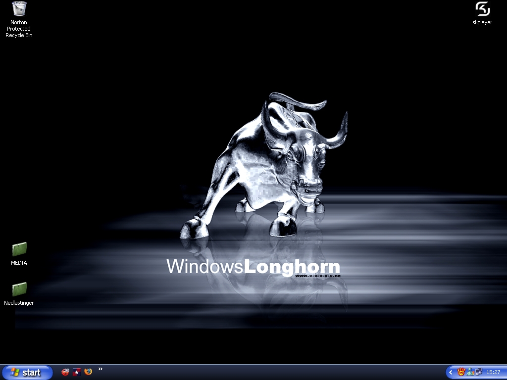Expand the quick launch overflow chevron
The width and height of the screenshot is (507, 380).
click(x=100, y=369)
